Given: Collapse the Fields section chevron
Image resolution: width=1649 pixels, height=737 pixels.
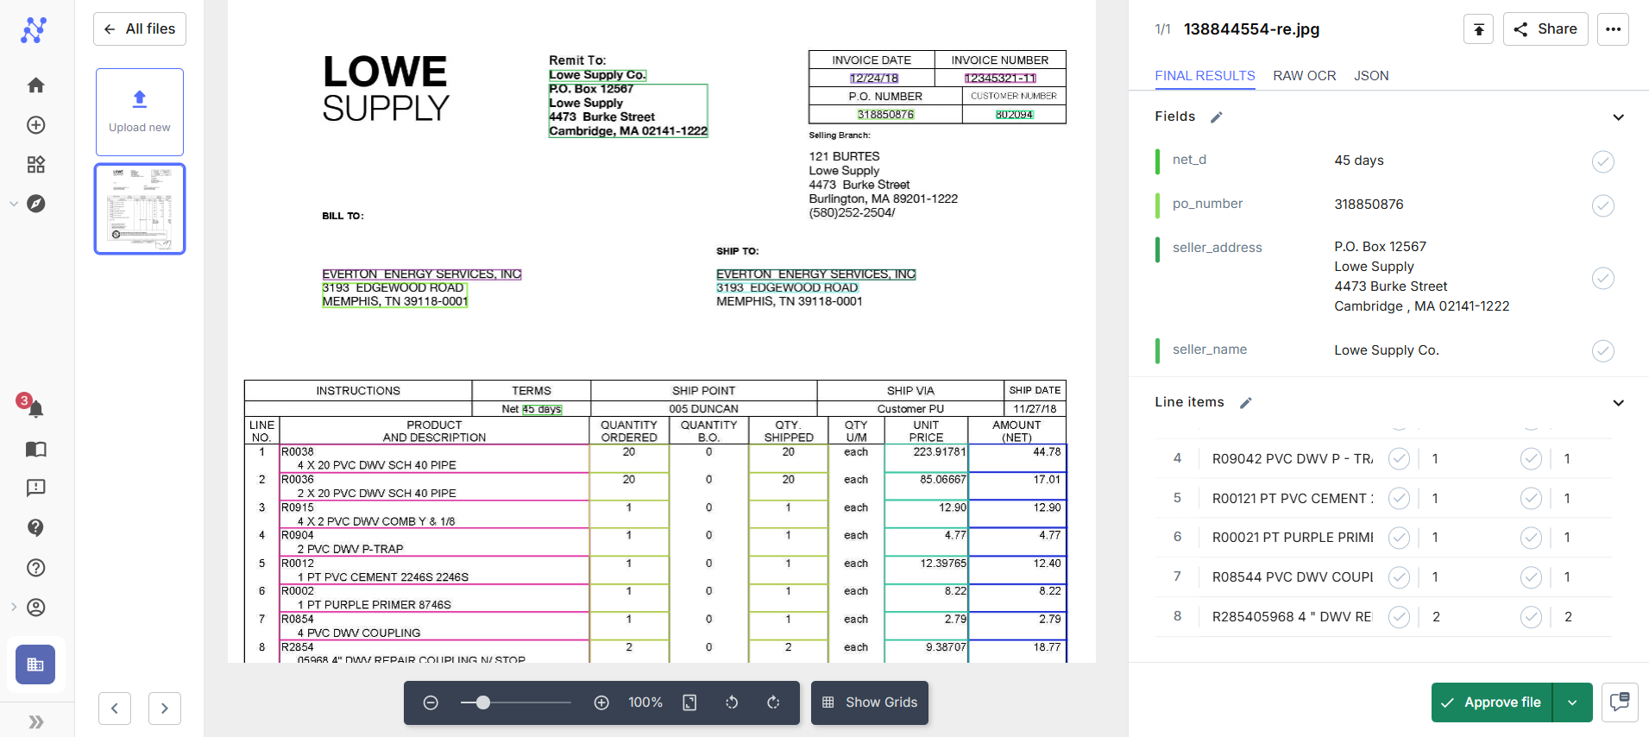Looking at the screenshot, I should pyautogui.click(x=1618, y=117).
